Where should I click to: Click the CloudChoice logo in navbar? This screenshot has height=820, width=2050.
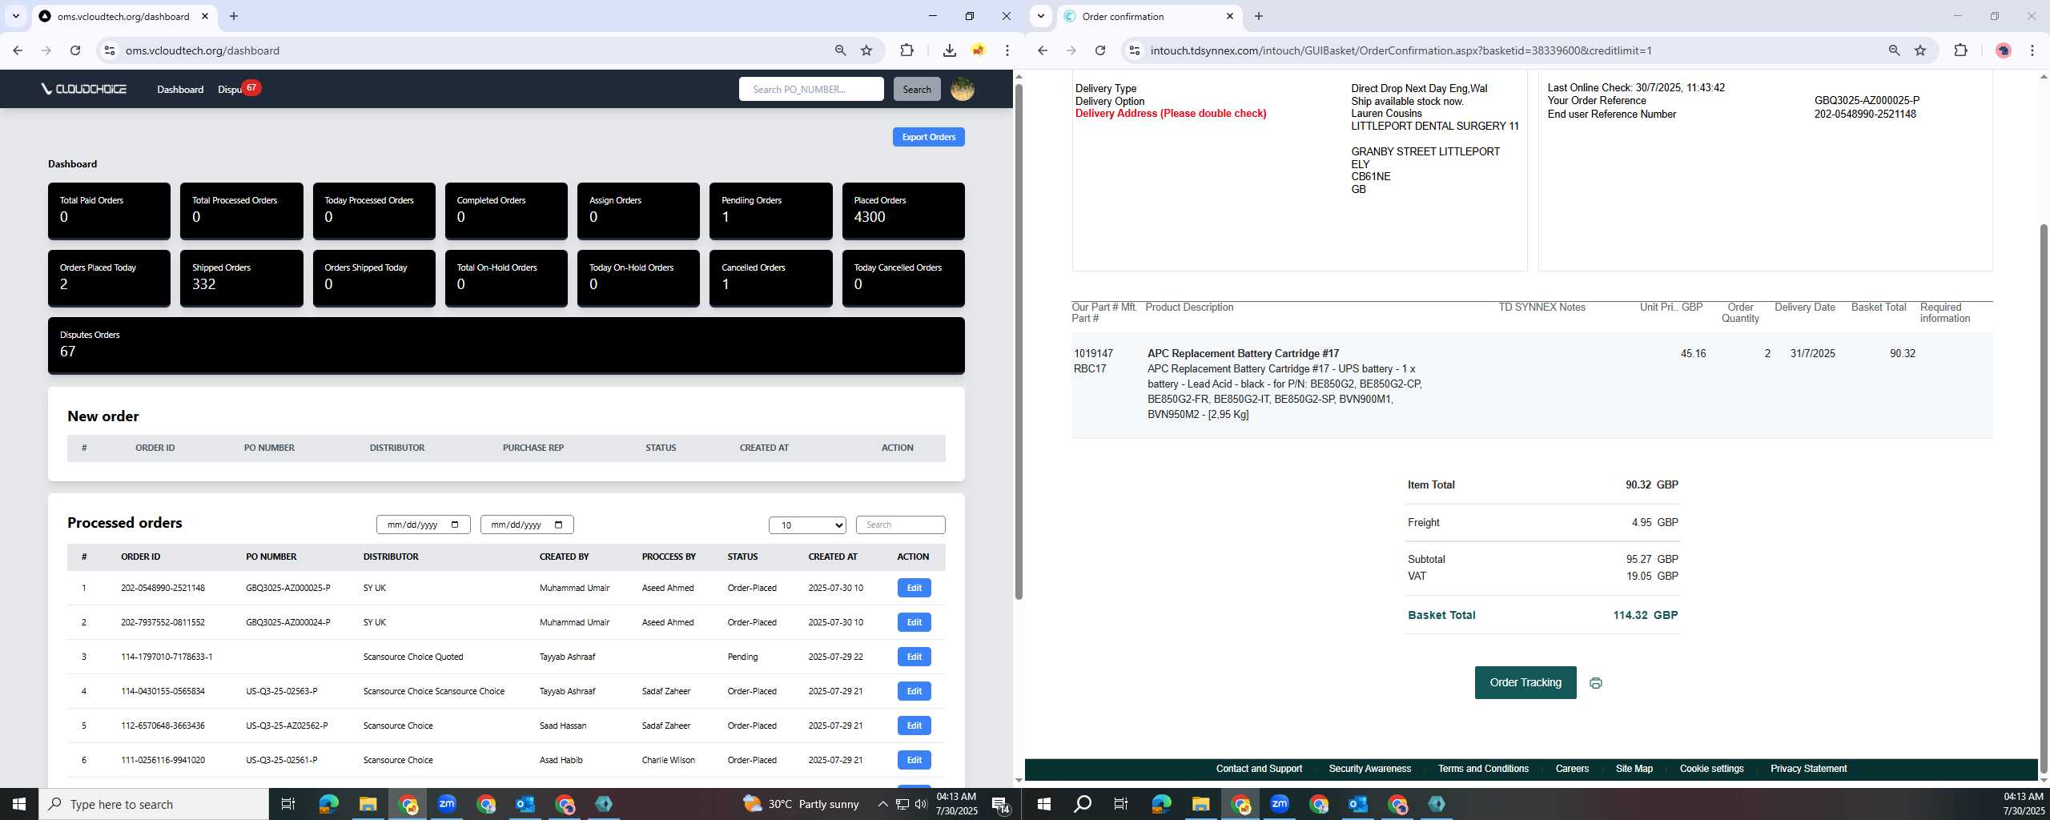click(x=83, y=89)
